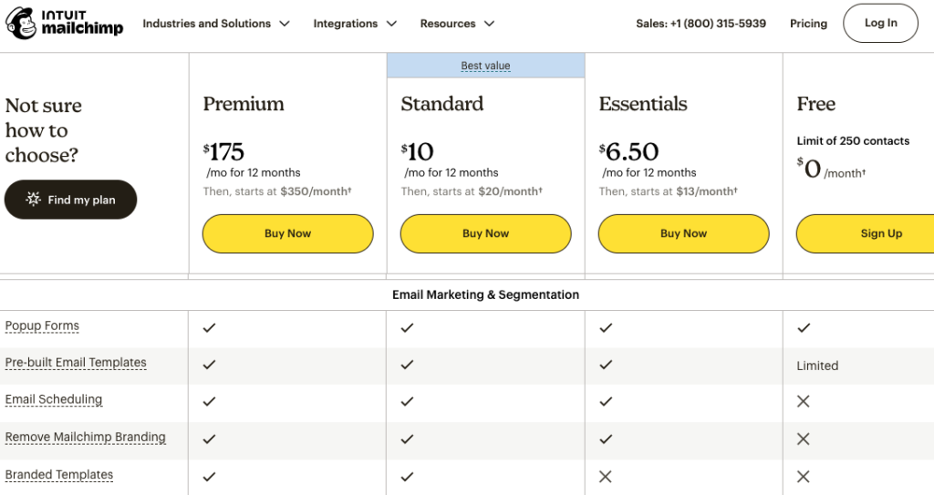This screenshot has width=934, height=495.
Task: Expand the Integrations dropdown menu
Action: click(355, 23)
